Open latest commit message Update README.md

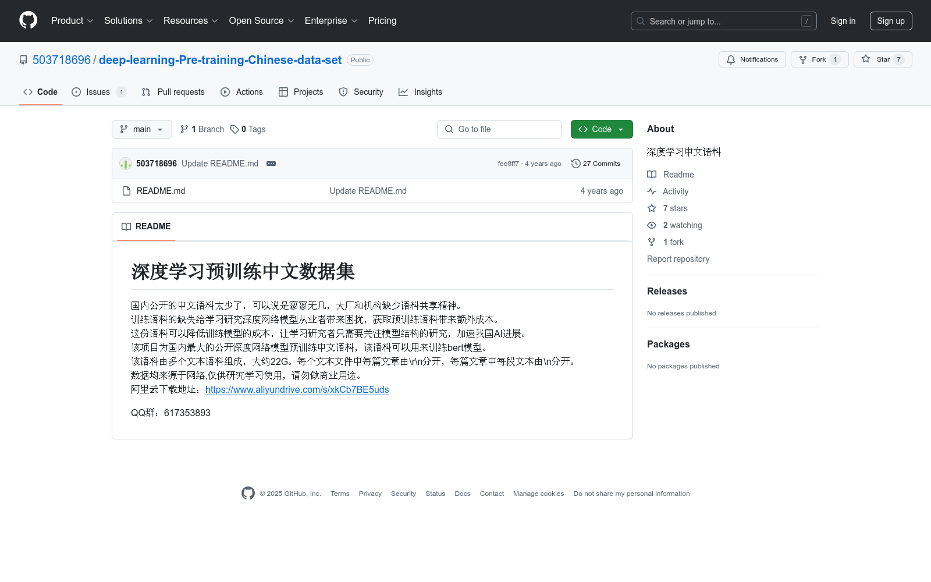[x=220, y=164]
